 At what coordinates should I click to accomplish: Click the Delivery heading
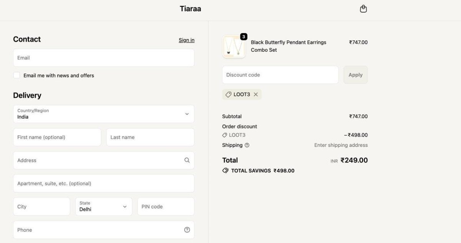tap(27, 95)
